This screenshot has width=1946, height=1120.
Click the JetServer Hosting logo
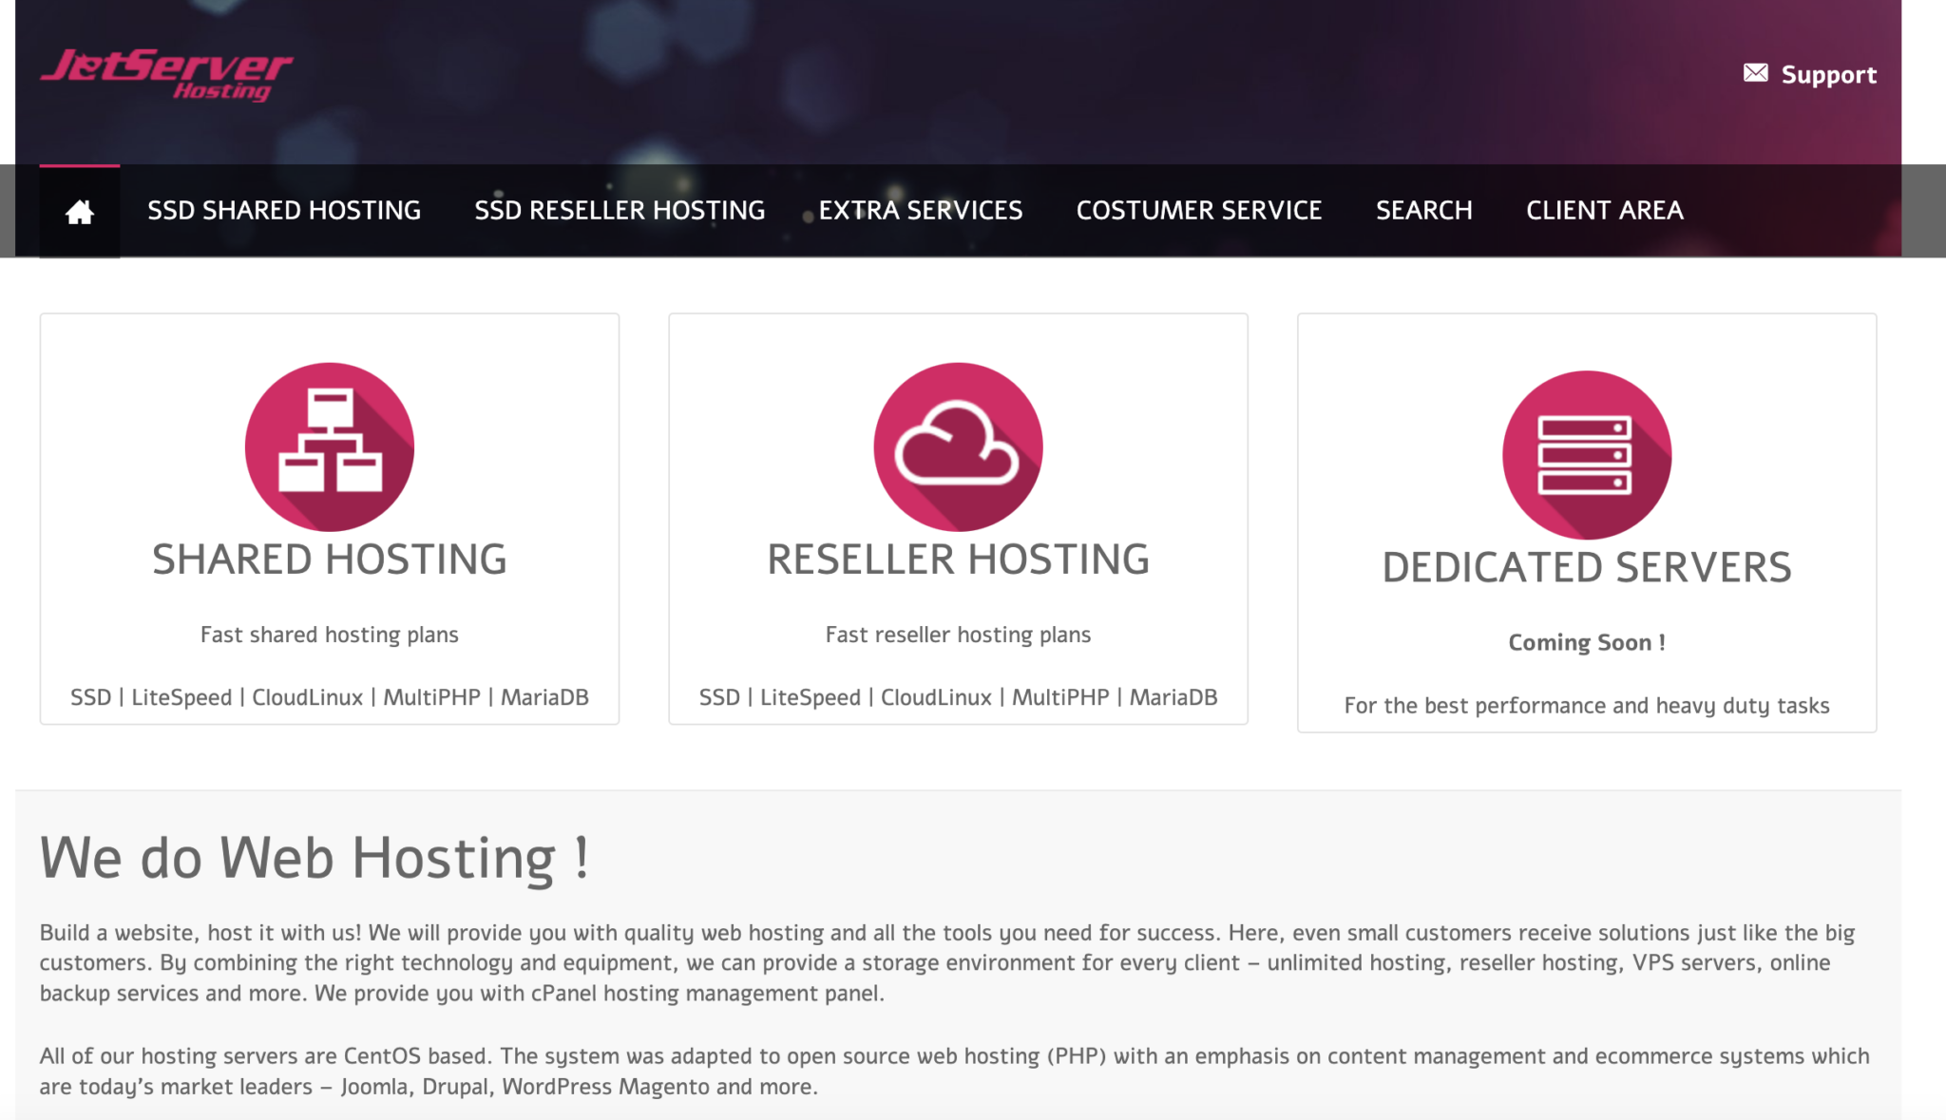point(166,76)
